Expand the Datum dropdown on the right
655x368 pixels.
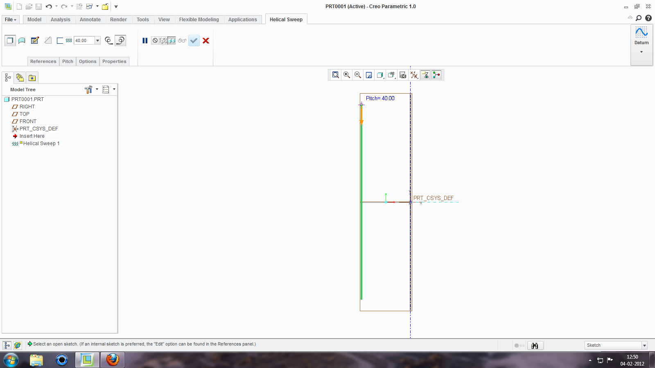(x=641, y=52)
